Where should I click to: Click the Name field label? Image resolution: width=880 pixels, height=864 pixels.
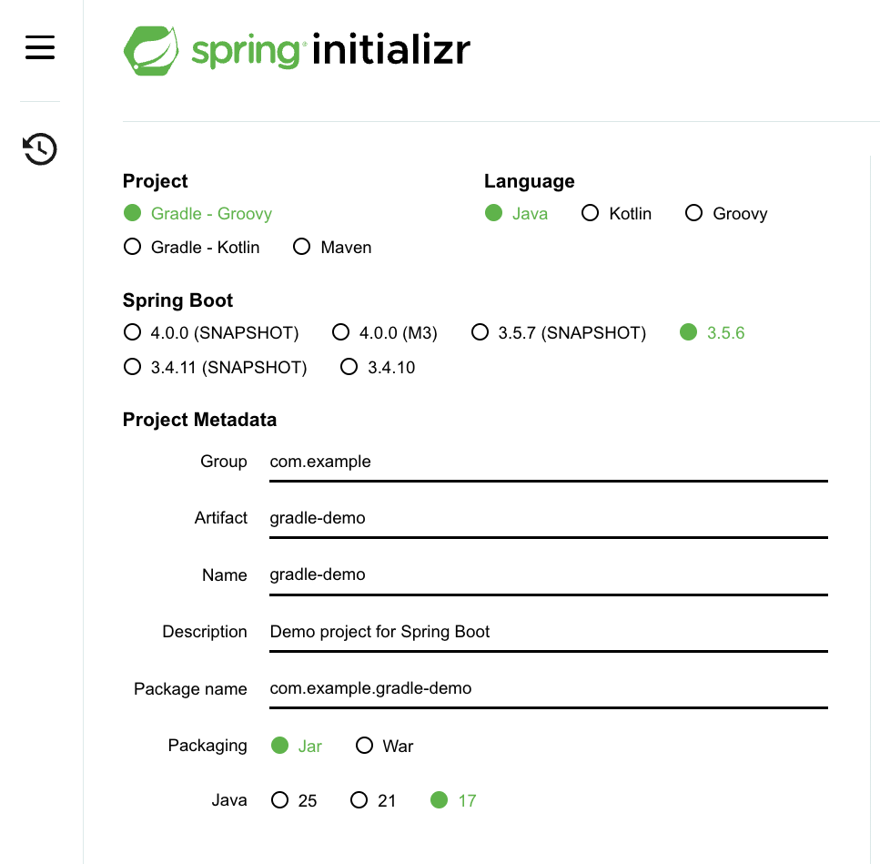pos(225,574)
